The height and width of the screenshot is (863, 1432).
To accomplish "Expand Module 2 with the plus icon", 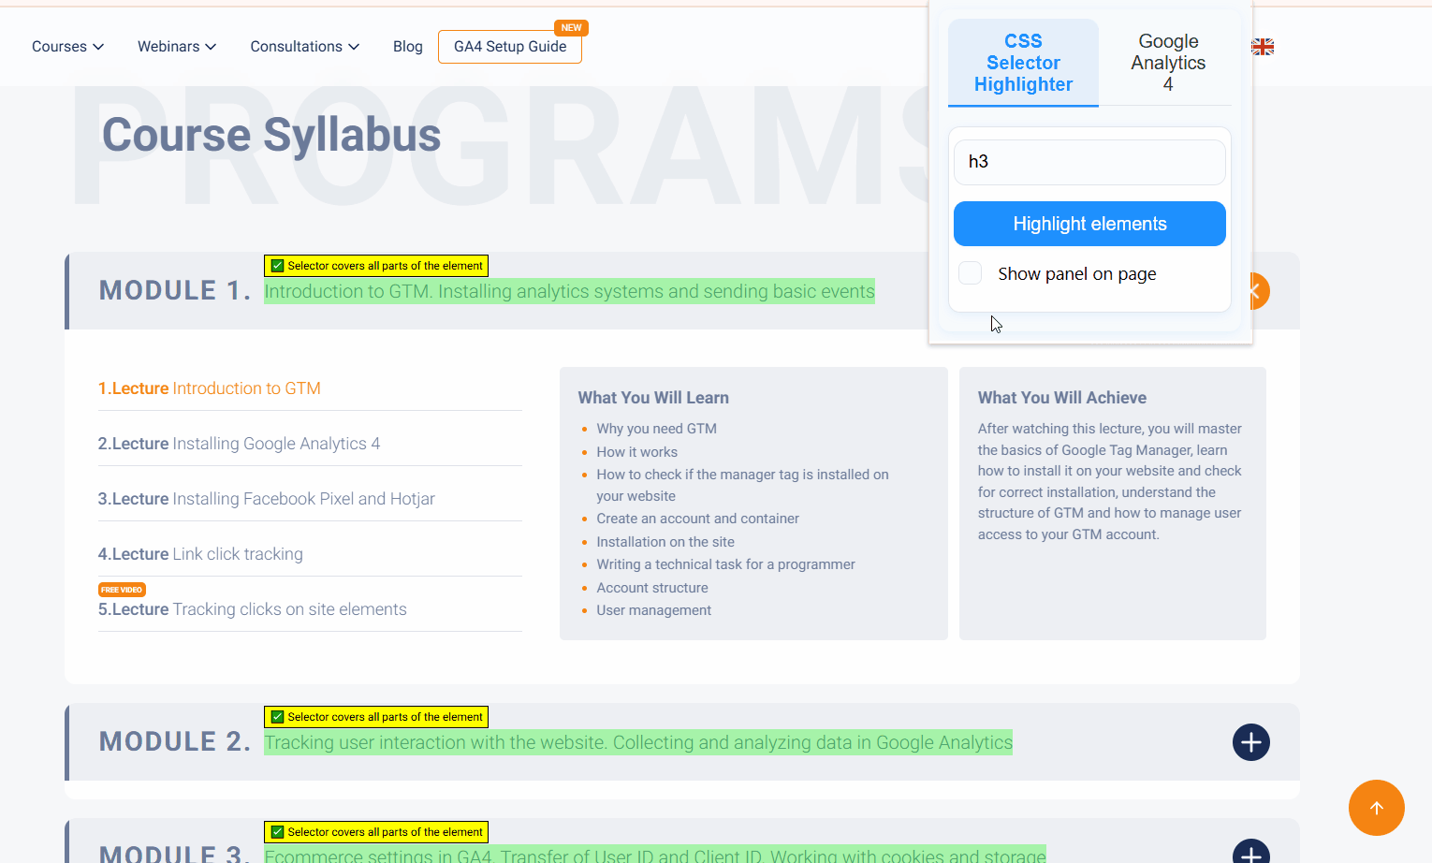I will [1251, 742].
